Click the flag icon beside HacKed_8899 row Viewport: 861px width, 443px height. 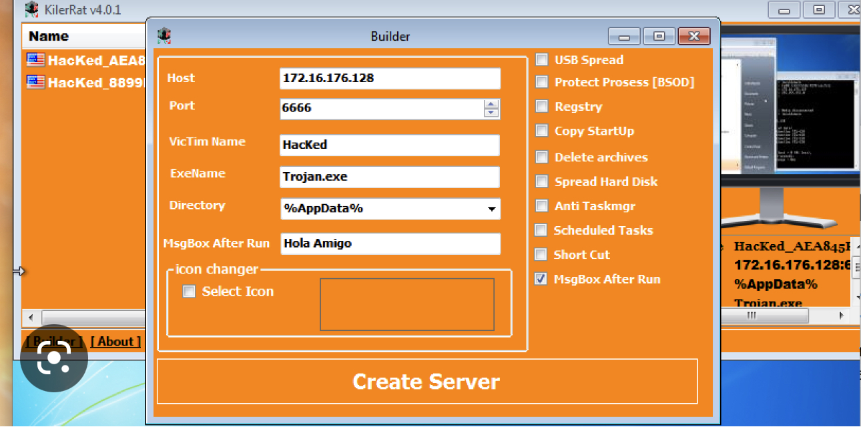click(x=35, y=81)
